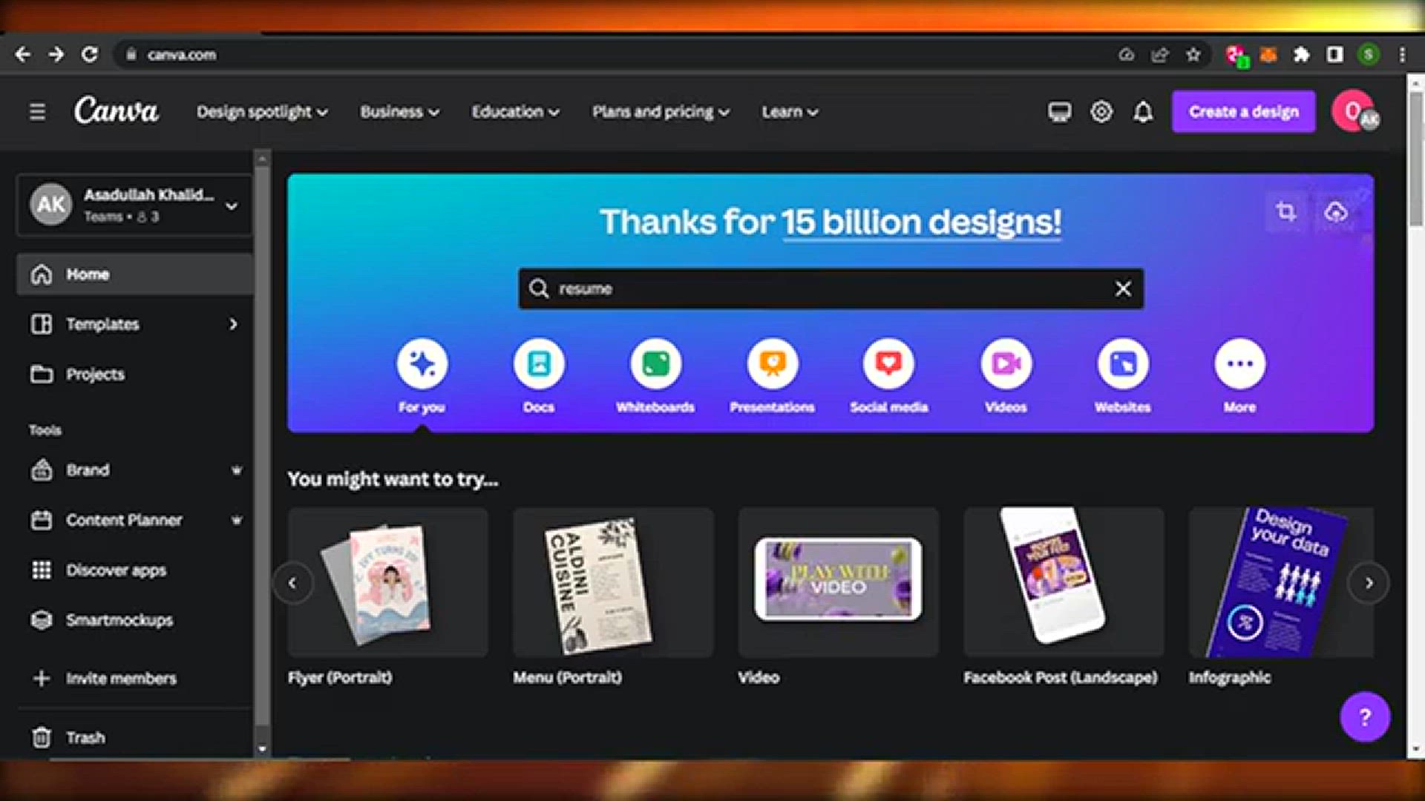Open the hamburger menu icon

click(x=37, y=112)
